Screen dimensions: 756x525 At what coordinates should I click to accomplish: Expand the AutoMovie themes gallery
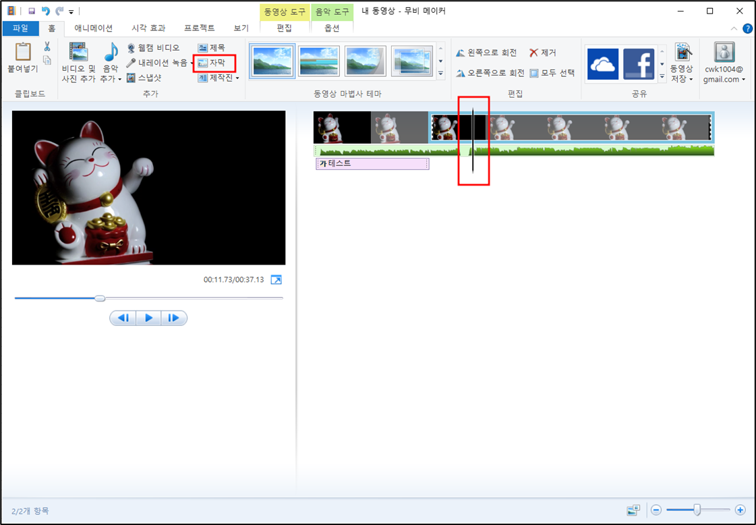(x=440, y=74)
